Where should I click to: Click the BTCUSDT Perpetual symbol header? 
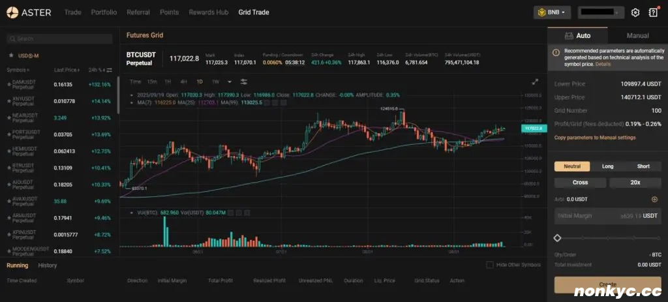141,59
